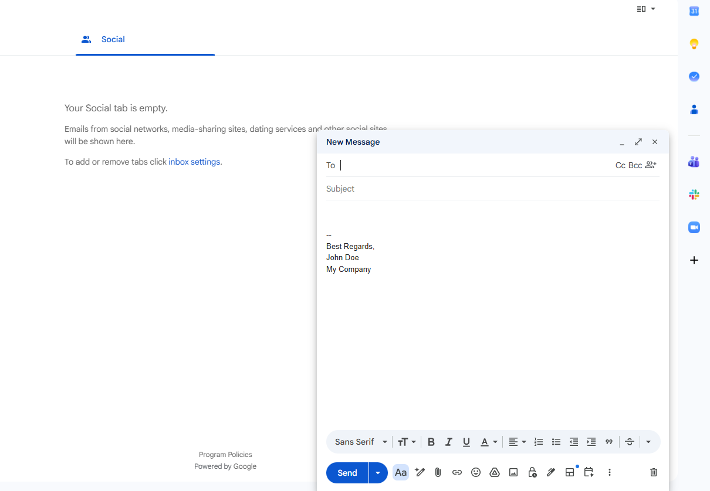Open the inbox settings link
710x491 pixels.
pyautogui.click(x=194, y=162)
